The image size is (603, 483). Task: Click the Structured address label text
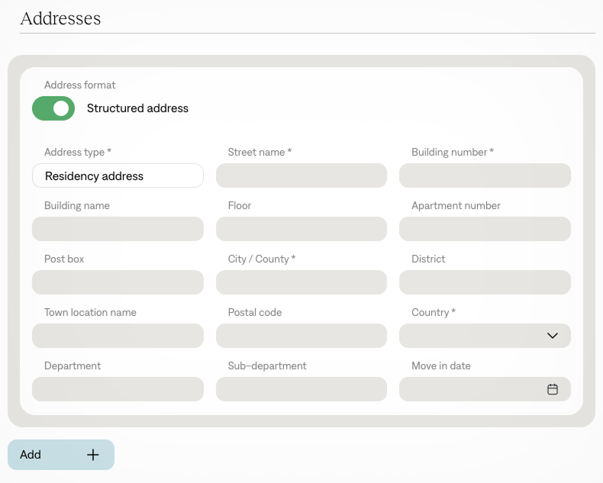[x=137, y=108]
